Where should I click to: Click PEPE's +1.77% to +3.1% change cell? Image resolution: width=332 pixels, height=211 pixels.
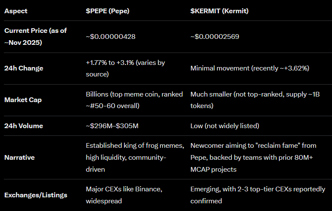[x=125, y=68]
